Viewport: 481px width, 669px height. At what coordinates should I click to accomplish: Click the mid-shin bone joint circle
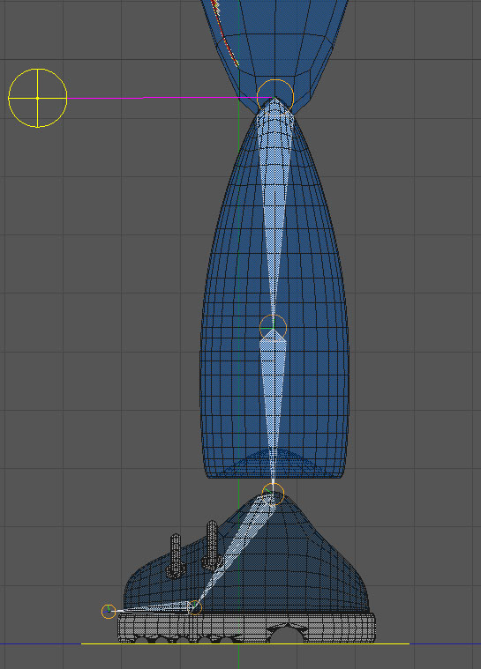pyautogui.click(x=273, y=328)
